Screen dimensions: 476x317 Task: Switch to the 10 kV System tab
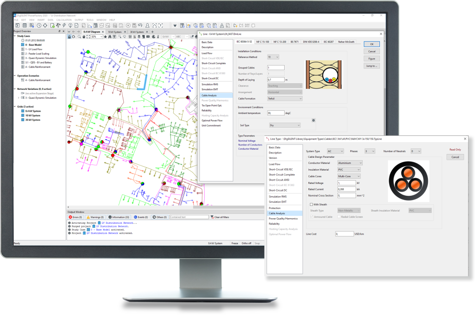pos(115,32)
